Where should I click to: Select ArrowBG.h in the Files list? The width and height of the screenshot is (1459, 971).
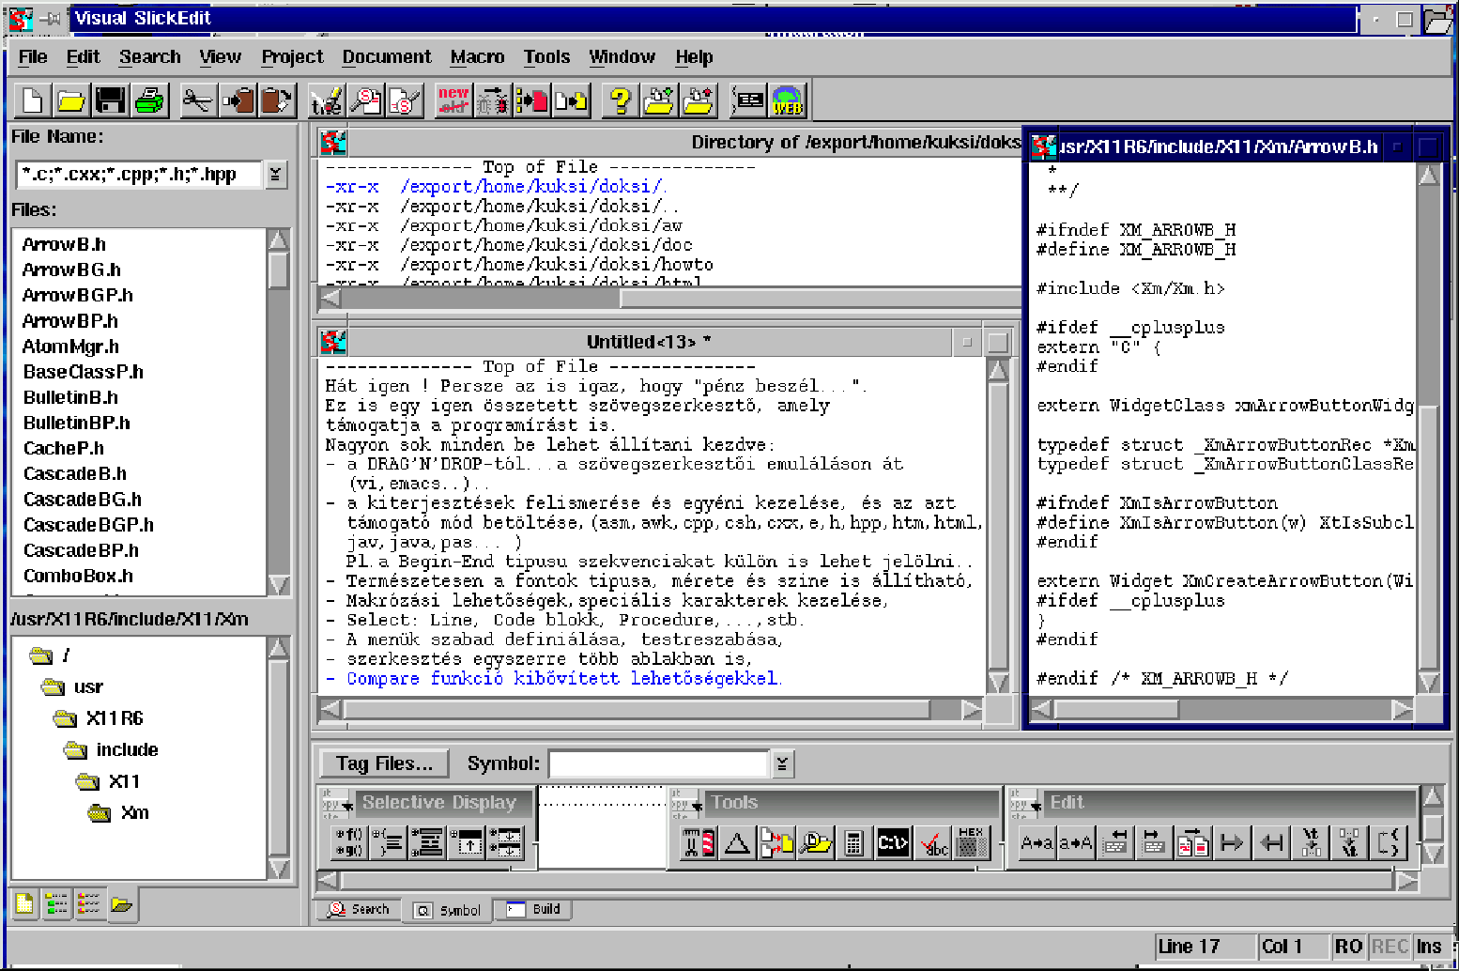point(71,270)
